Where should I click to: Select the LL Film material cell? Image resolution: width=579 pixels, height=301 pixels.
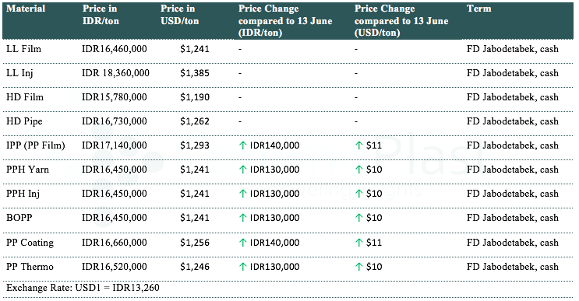[23, 49]
